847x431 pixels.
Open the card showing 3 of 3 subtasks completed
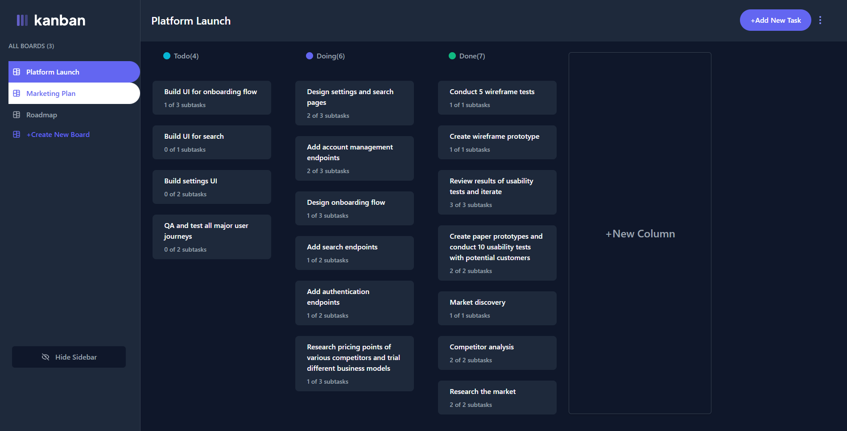pos(497,192)
